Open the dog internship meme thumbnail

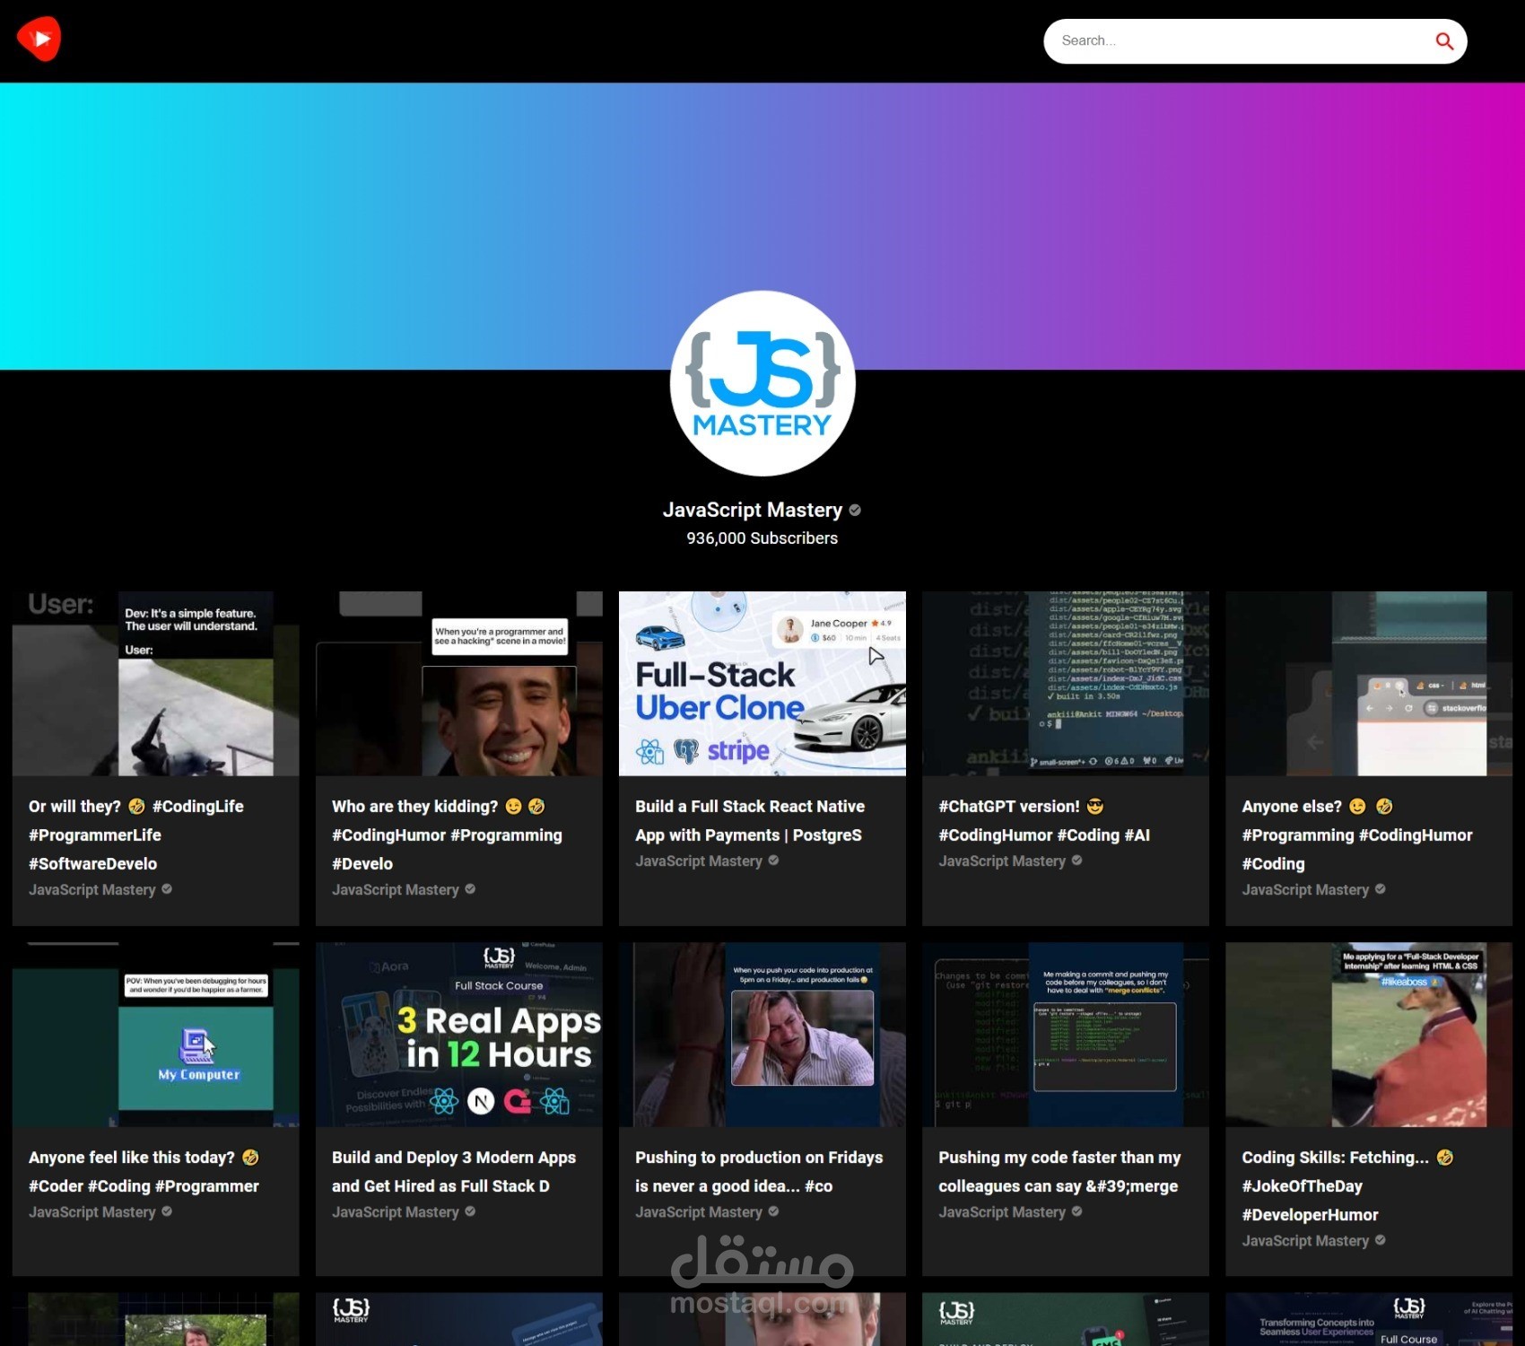tap(1369, 1035)
